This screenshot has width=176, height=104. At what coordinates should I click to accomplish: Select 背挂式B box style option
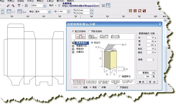[73, 49]
